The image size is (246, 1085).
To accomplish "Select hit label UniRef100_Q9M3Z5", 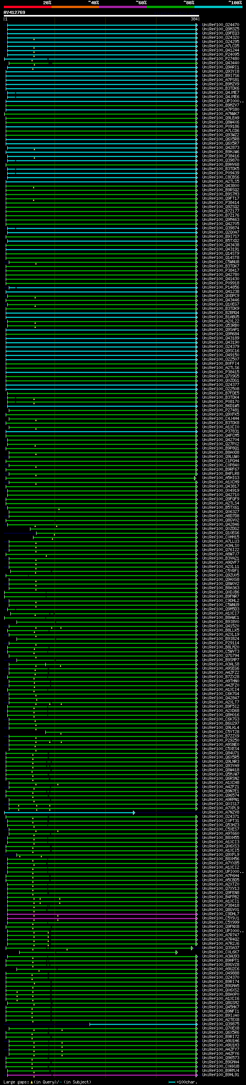I will tap(221, 29).
